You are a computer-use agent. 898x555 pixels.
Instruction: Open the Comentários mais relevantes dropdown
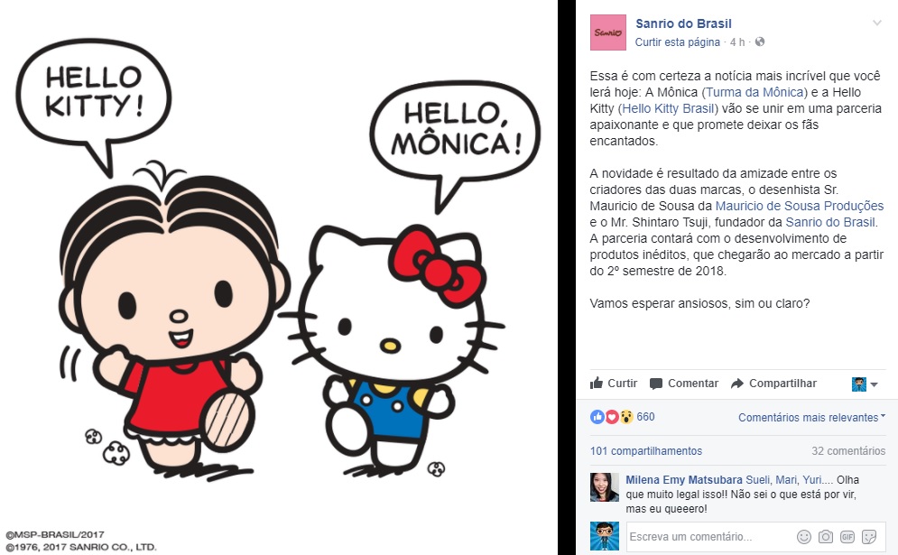click(811, 418)
